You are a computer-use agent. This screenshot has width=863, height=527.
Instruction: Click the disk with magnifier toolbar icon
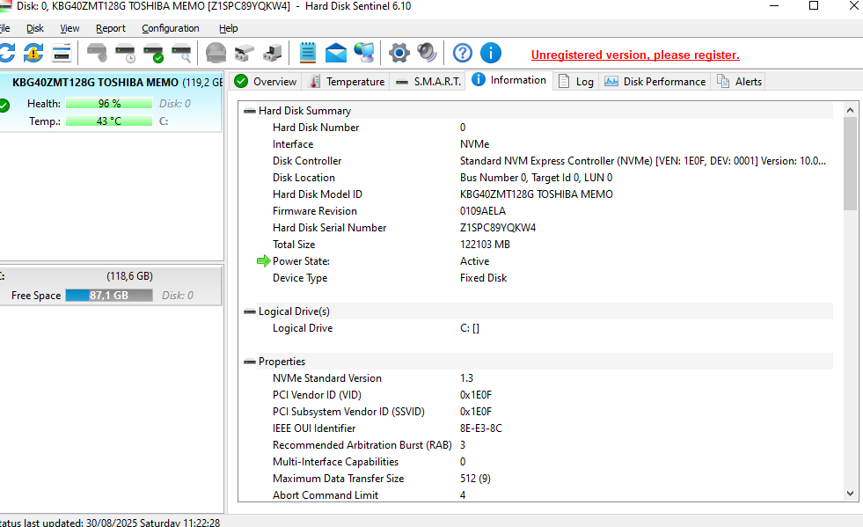(x=181, y=53)
